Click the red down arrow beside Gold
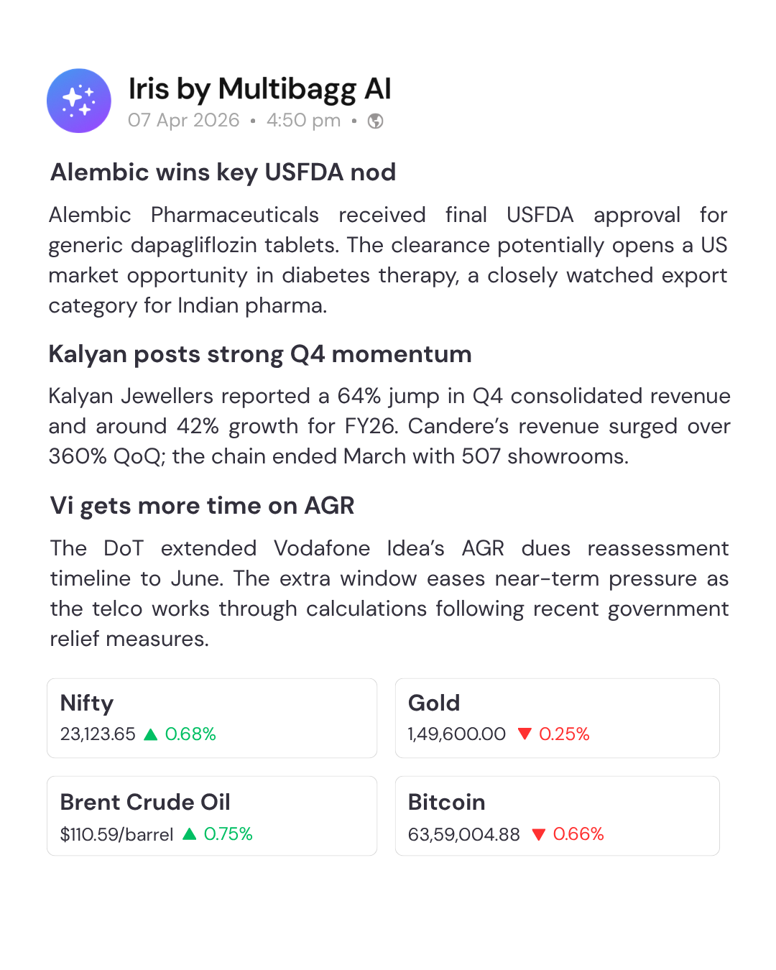Viewport: 776px width, 970px height. tap(525, 734)
